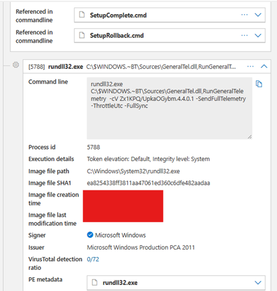This screenshot has height=291, width=277.
Task: Click the SetupRollback.cmd file name
Action: click(117, 36)
